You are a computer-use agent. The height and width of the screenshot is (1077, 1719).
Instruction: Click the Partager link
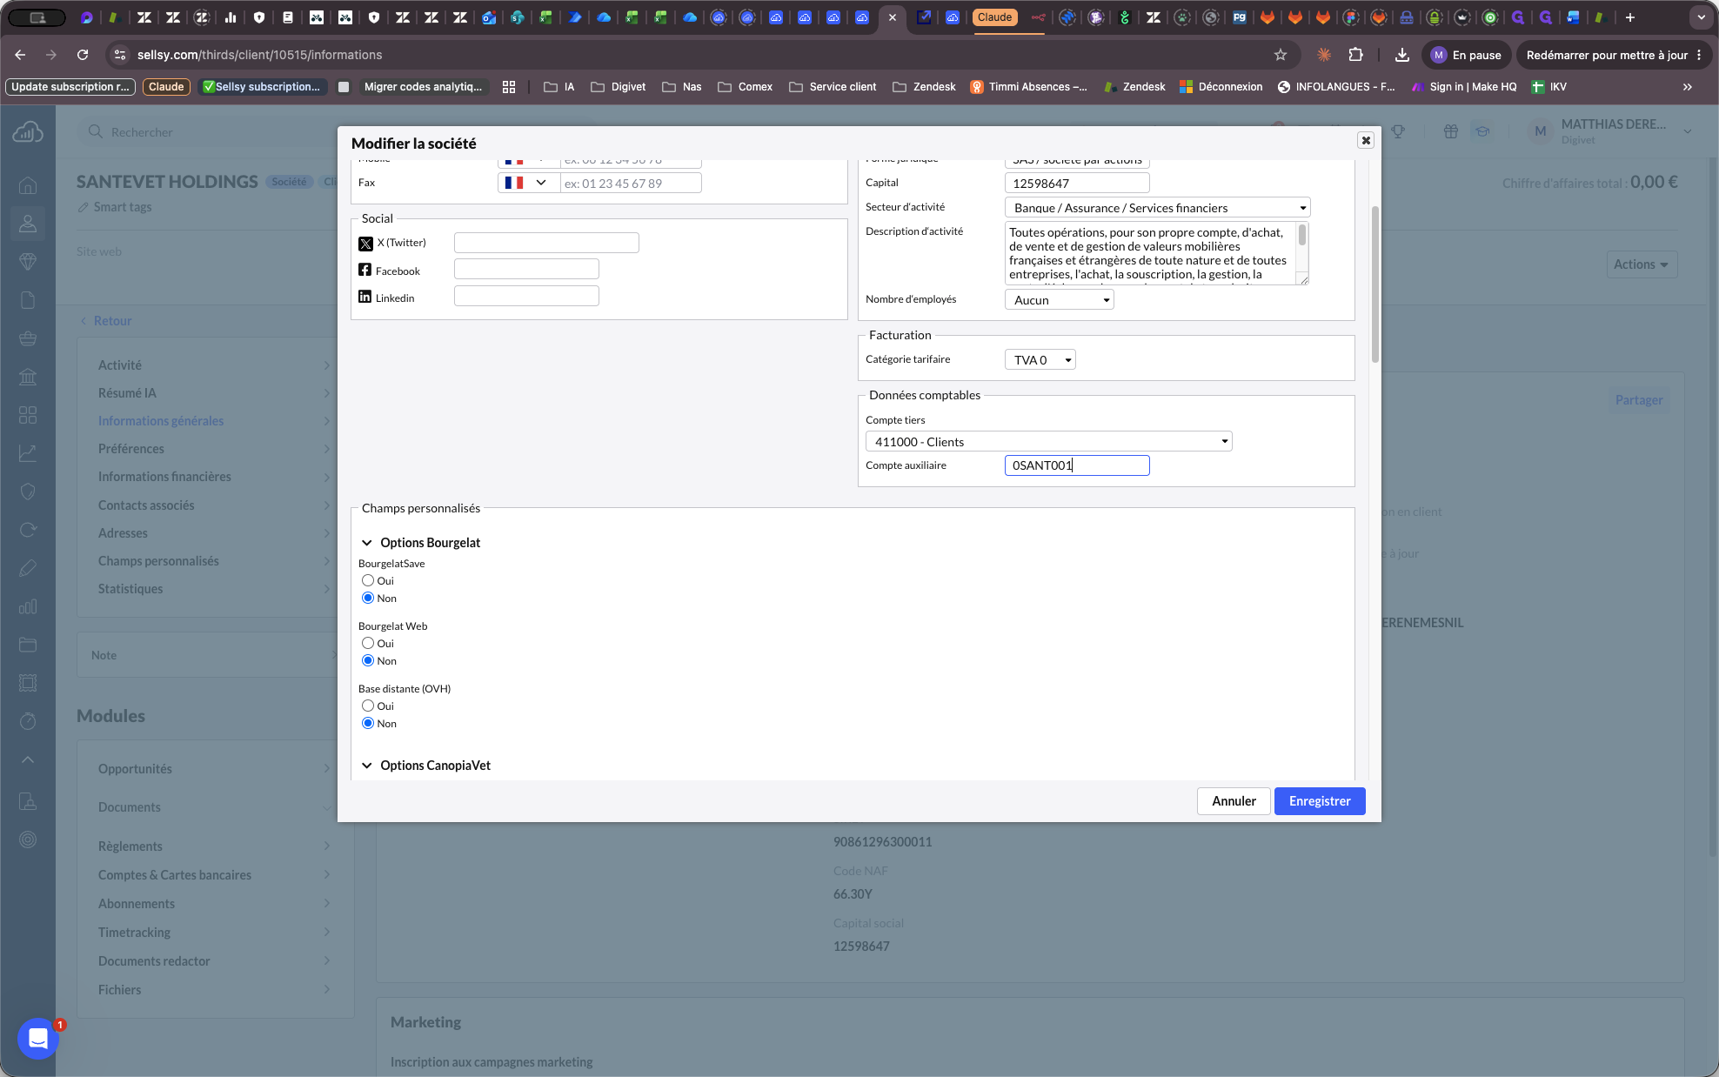1639,400
